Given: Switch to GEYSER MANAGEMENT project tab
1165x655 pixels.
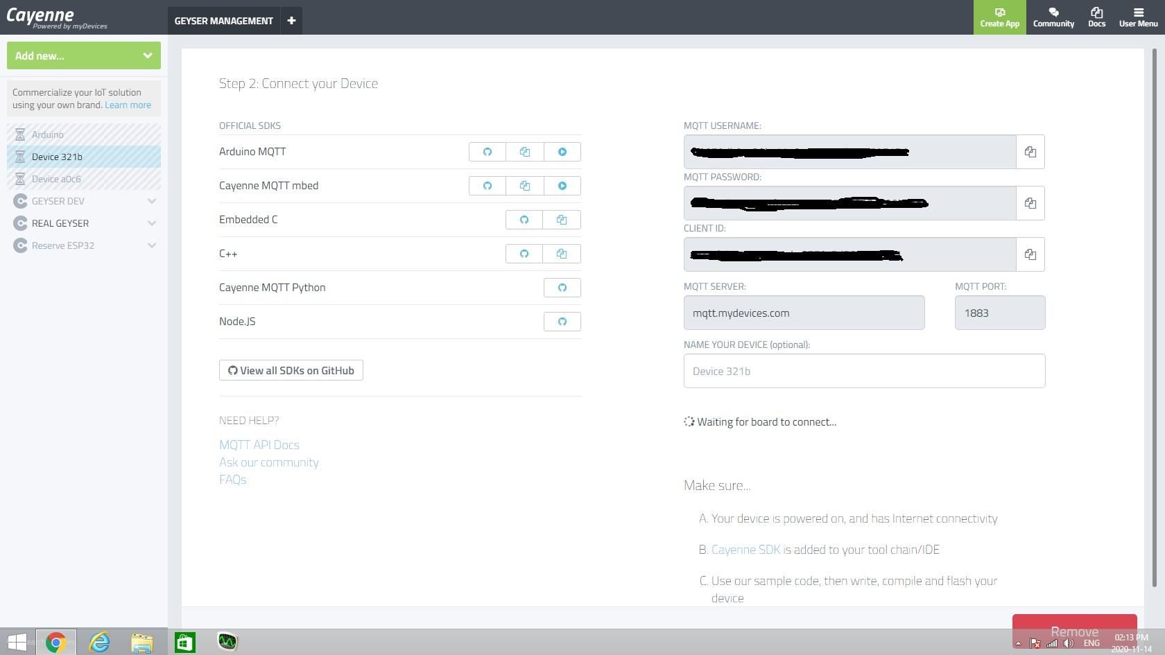Looking at the screenshot, I should click(x=223, y=21).
